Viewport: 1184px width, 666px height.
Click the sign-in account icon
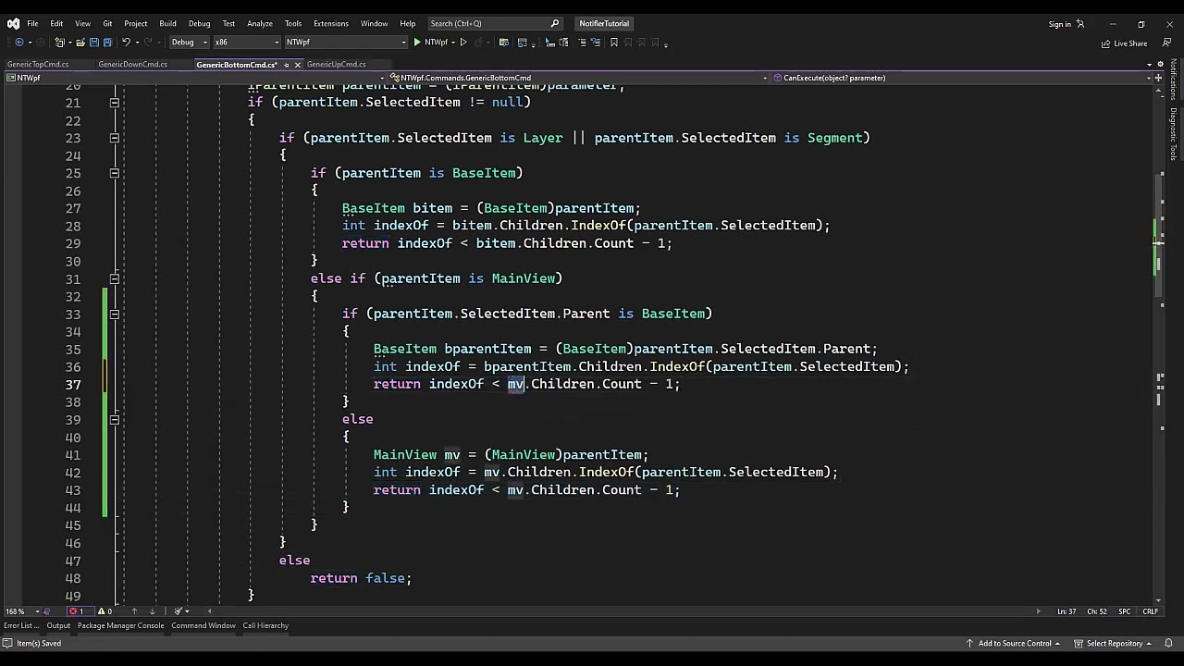(1079, 24)
